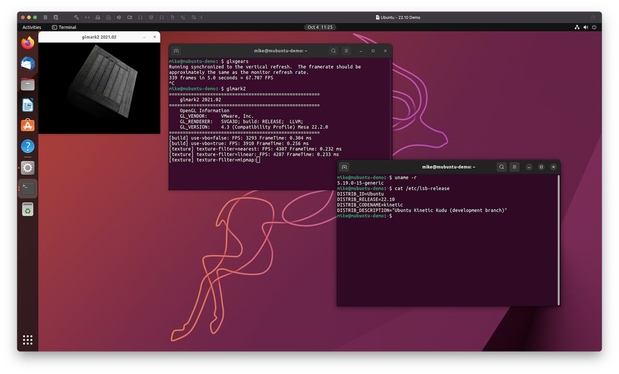Click the wrench settings icon in the VM toolbar
The image size is (619, 374).
(x=76, y=17)
